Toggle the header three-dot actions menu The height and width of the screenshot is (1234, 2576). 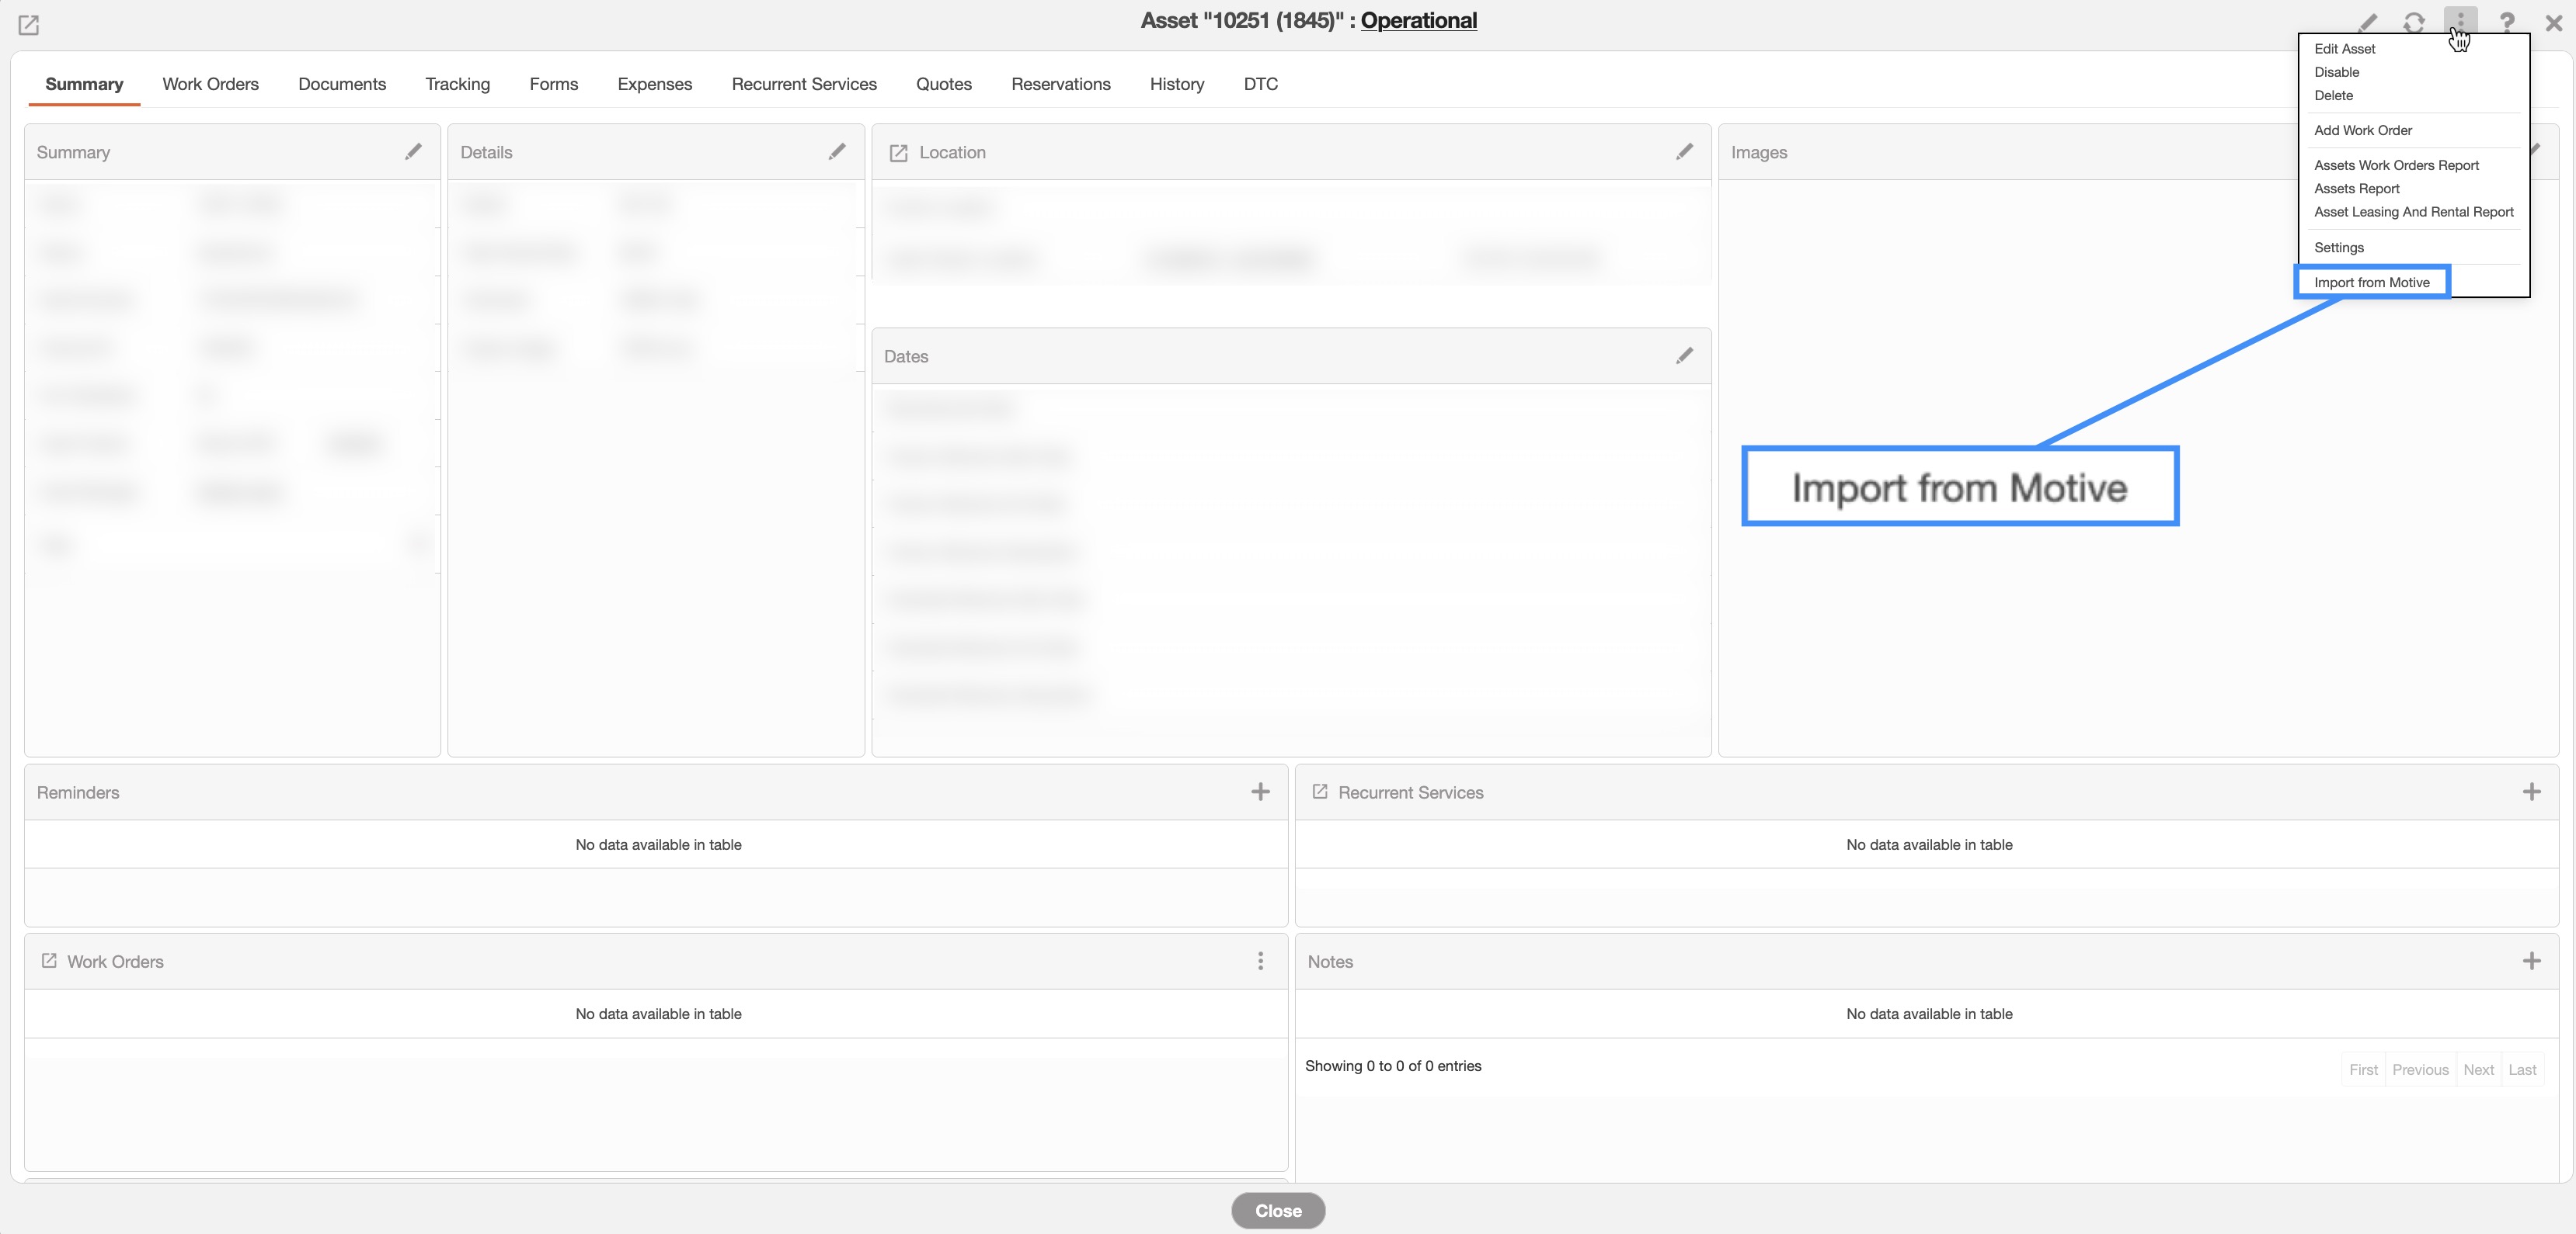tap(2460, 20)
